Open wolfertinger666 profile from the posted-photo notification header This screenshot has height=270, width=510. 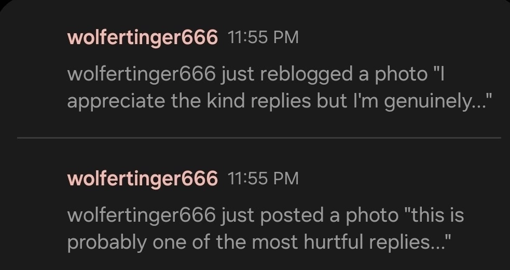[x=142, y=178]
